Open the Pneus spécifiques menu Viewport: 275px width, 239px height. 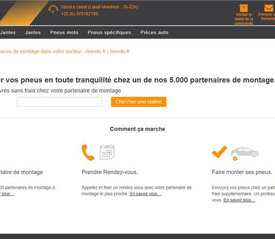(x=109, y=32)
